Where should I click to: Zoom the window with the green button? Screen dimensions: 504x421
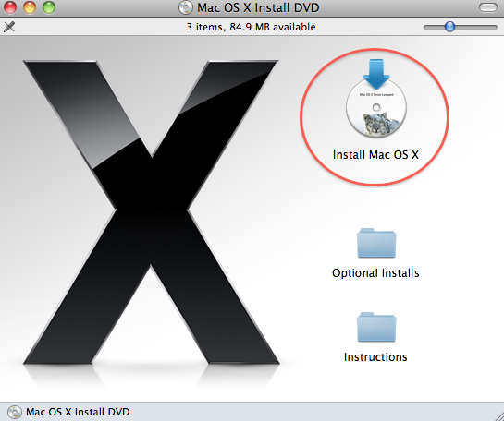49,7
